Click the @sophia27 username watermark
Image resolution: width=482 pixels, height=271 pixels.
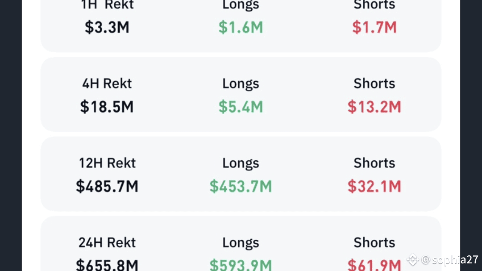(x=450, y=260)
